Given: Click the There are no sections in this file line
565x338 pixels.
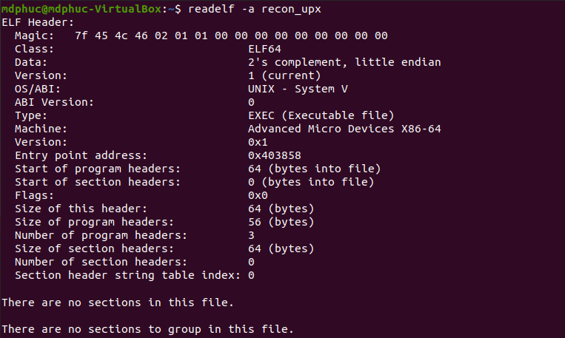Looking at the screenshot, I should [118, 302].
